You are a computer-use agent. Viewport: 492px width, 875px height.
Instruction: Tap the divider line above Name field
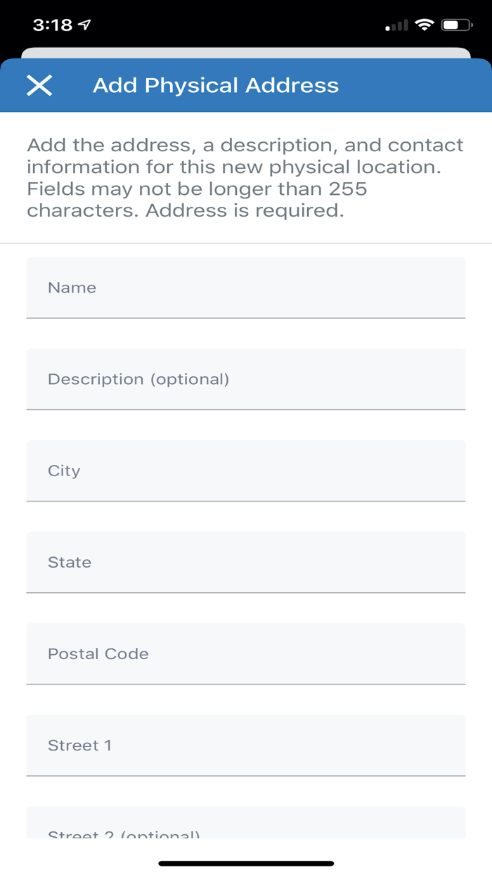click(246, 243)
